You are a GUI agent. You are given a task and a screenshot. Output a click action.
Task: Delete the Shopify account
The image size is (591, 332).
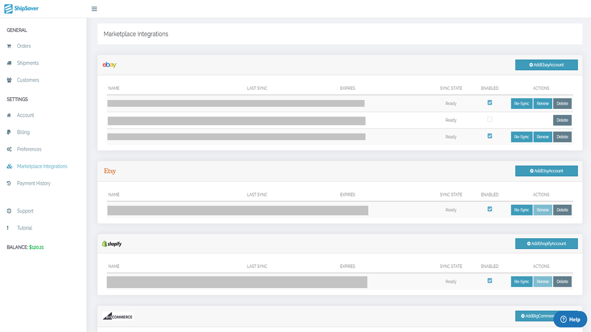coord(562,282)
